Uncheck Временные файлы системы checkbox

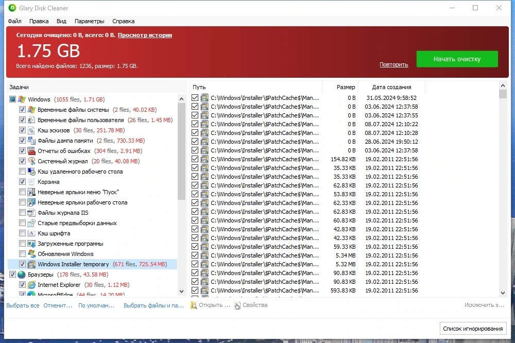click(22, 110)
